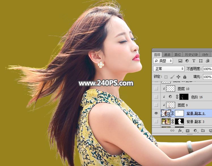The height and width of the screenshot is (166, 212).
Task: Select the 背景 副本 3 black mask thumbnail
Action: [179, 121]
